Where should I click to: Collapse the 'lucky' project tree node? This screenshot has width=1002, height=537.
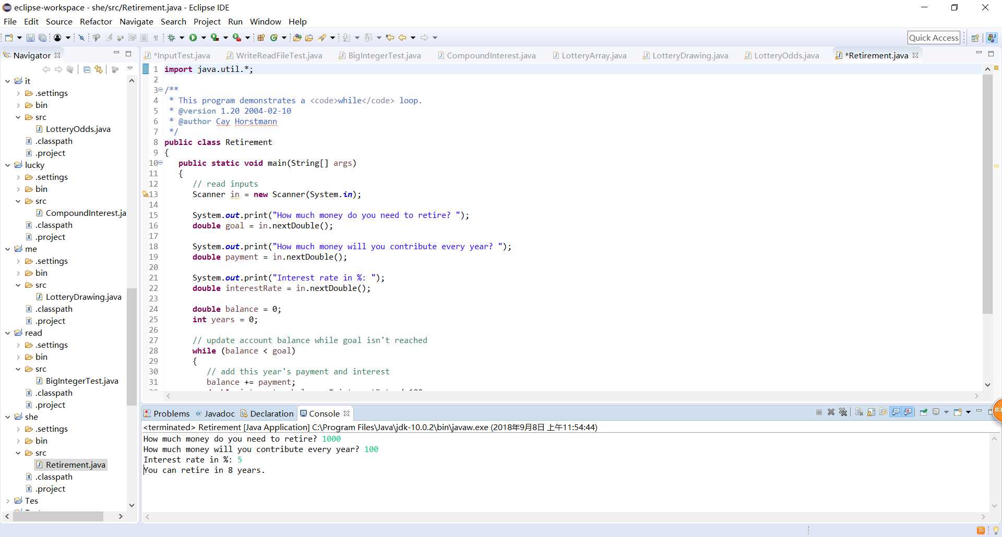point(8,165)
